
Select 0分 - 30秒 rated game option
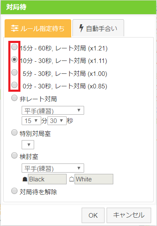(14, 85)
